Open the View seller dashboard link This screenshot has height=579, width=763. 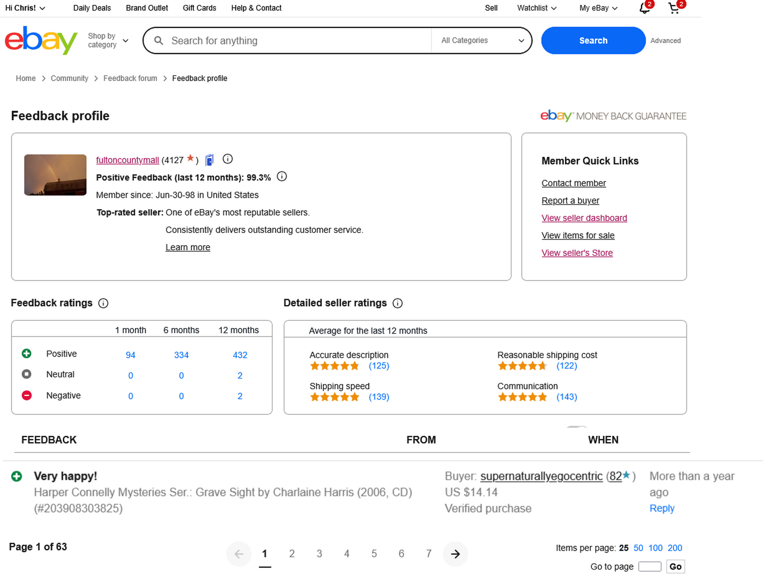(x=584, y=218)
